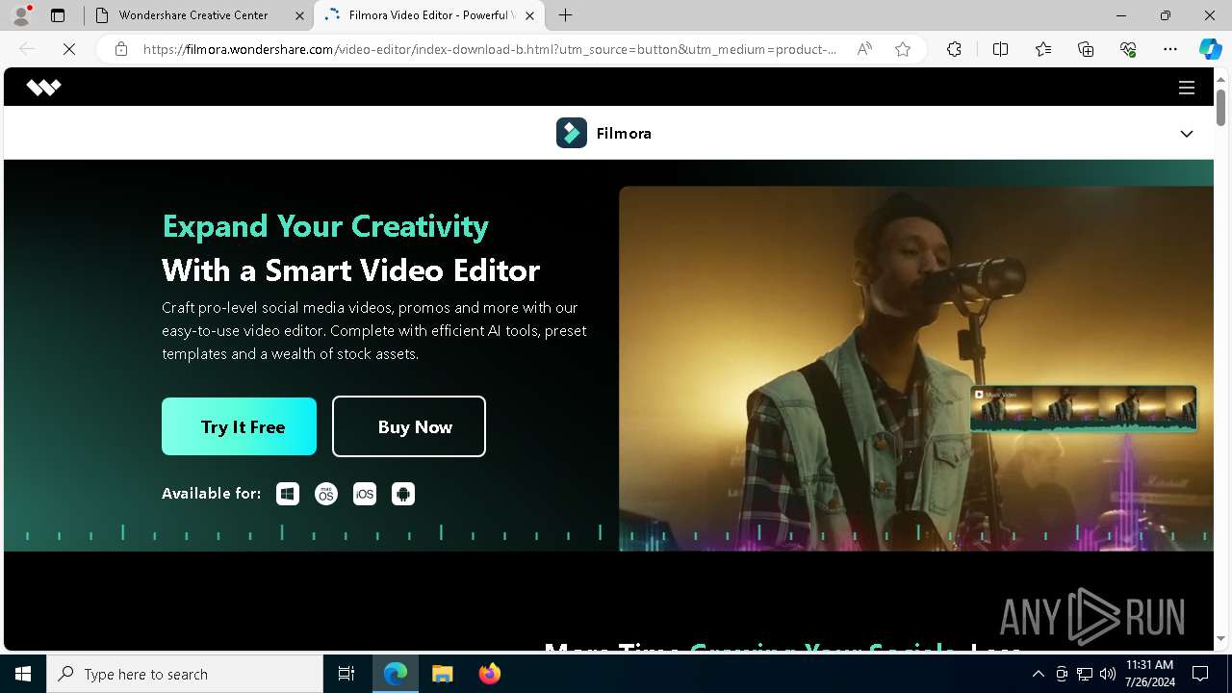This screenshot has height=693, width=1232.
Task: Switch to Filmora Video Editor tab
Action: point(427,15)
